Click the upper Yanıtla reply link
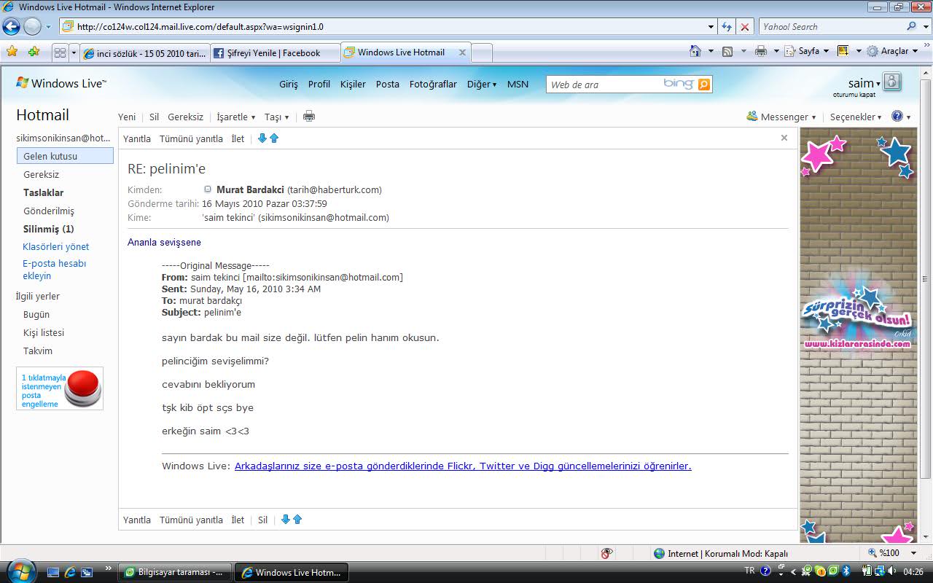933x583 pixels. pyautogui.click(x=137, y=138)
